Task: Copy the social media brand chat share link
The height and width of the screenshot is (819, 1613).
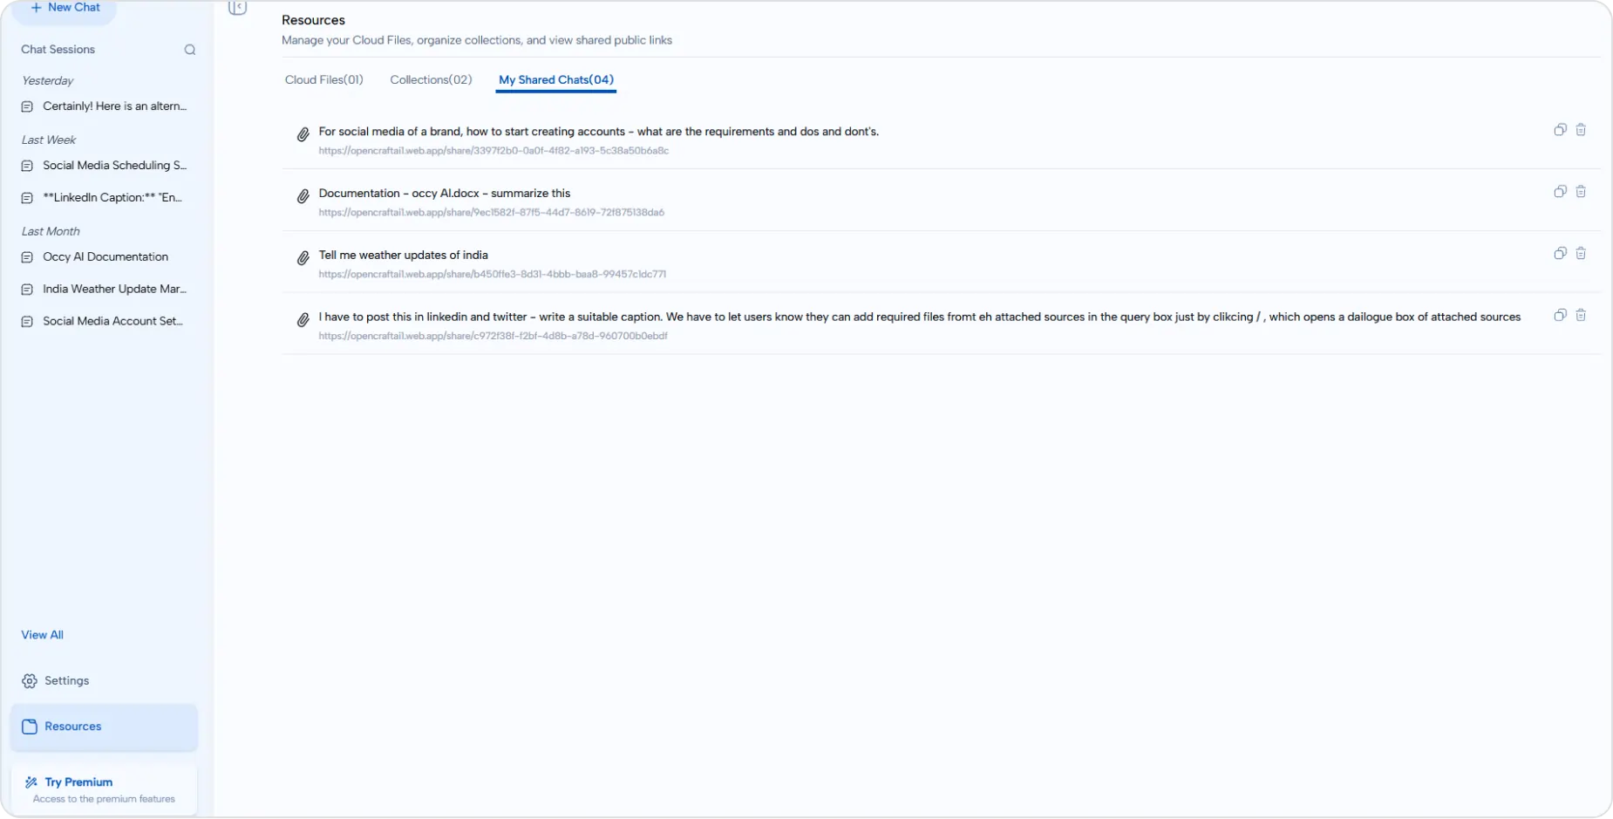Action: coord(1560,130)
